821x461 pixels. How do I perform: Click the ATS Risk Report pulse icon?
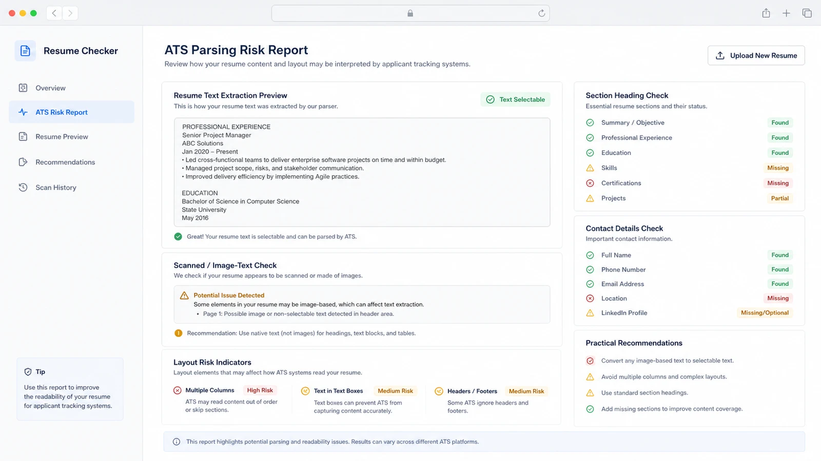(23, 112)
